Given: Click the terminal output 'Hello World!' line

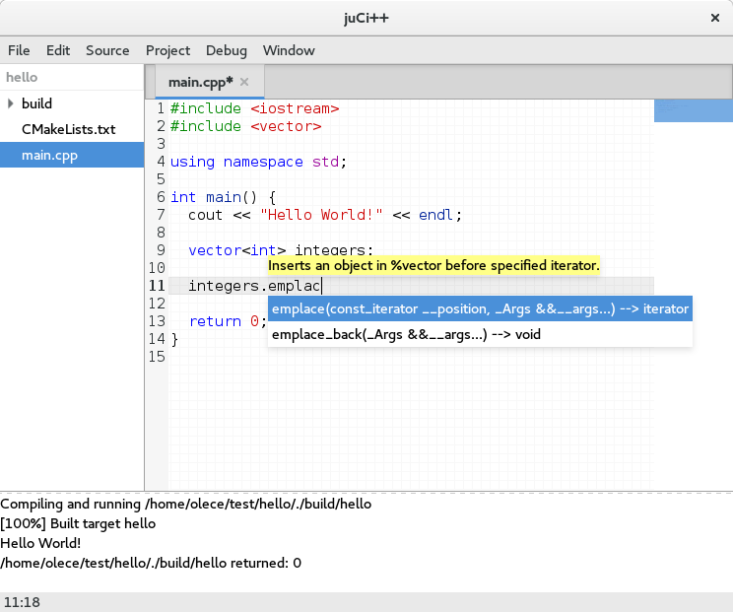Looking at the screenshot, I should pyautogui.click(x=40, y=542).
